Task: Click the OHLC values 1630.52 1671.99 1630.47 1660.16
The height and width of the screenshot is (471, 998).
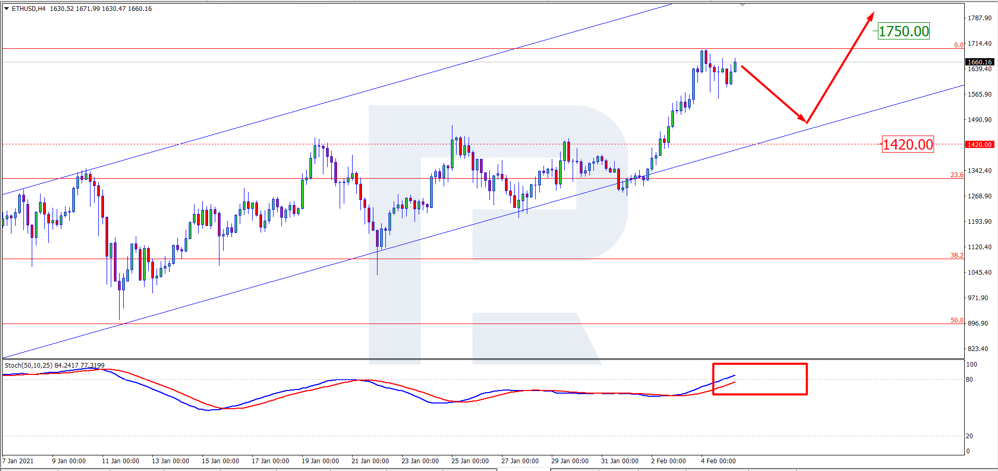Action: (x=101, y=9)
